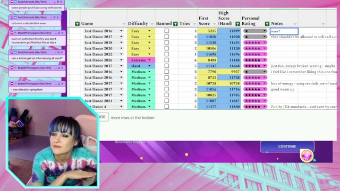Select the Personal Rating column header

(x=250, y=21)
